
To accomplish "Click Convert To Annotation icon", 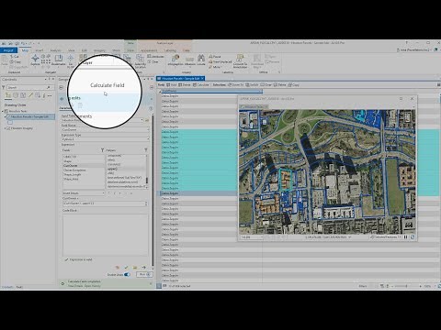I will [x=241, y=61].
